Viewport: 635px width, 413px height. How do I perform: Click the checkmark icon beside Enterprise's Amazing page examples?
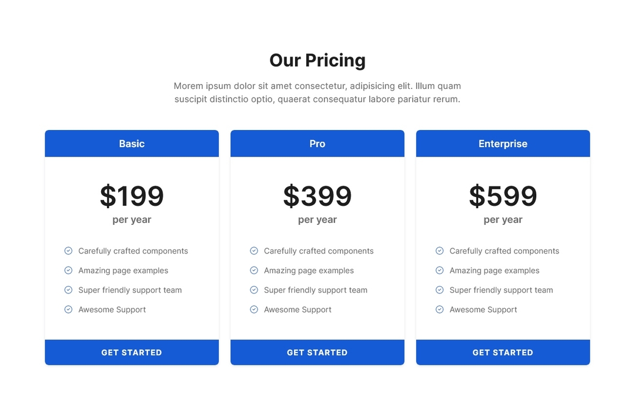pyautogui.click(x=439, y=270)
